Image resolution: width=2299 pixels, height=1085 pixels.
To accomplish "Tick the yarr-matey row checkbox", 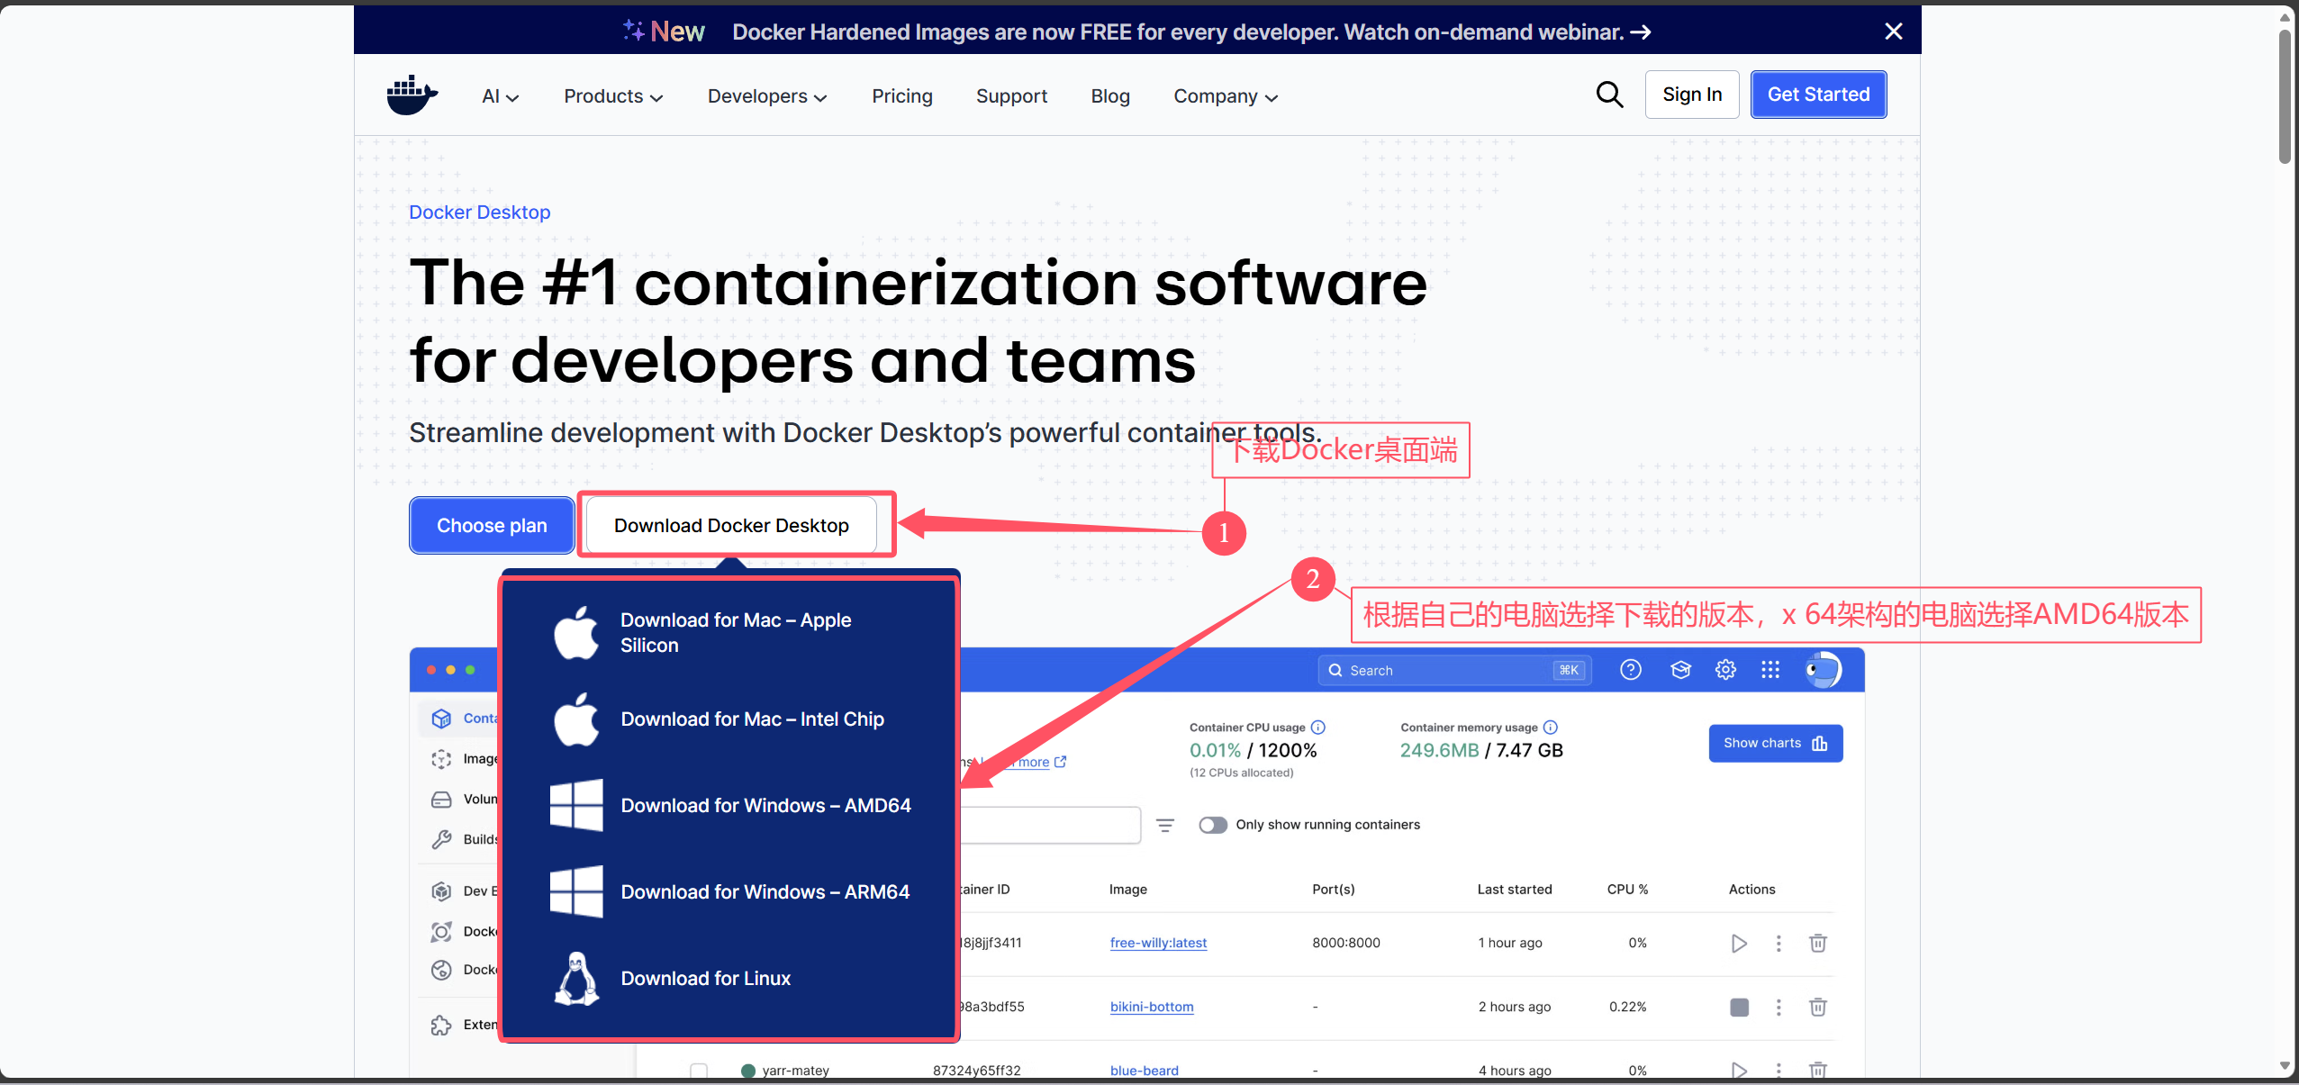I will [699, 1071].
